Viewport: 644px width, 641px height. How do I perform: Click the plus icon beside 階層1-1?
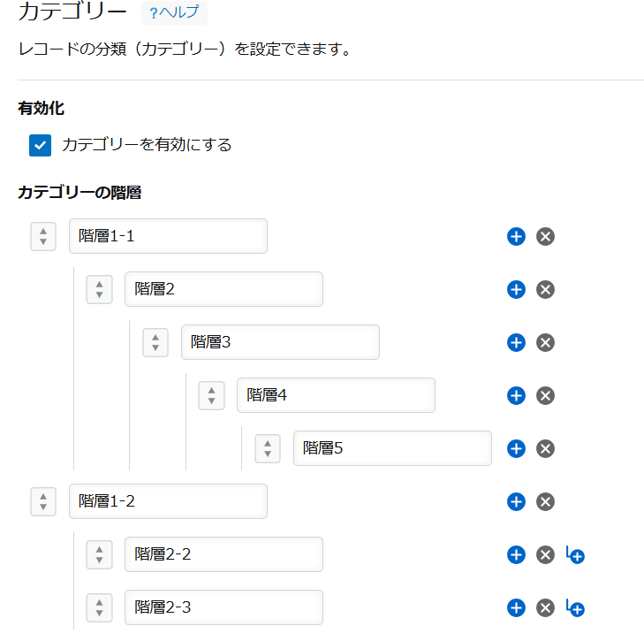[517, 237]
